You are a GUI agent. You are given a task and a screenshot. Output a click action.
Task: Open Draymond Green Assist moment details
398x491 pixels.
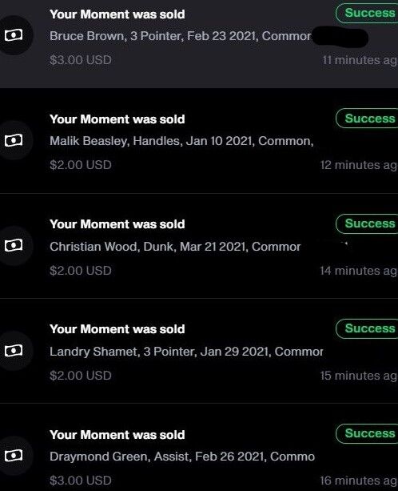[x=182, y=457]
